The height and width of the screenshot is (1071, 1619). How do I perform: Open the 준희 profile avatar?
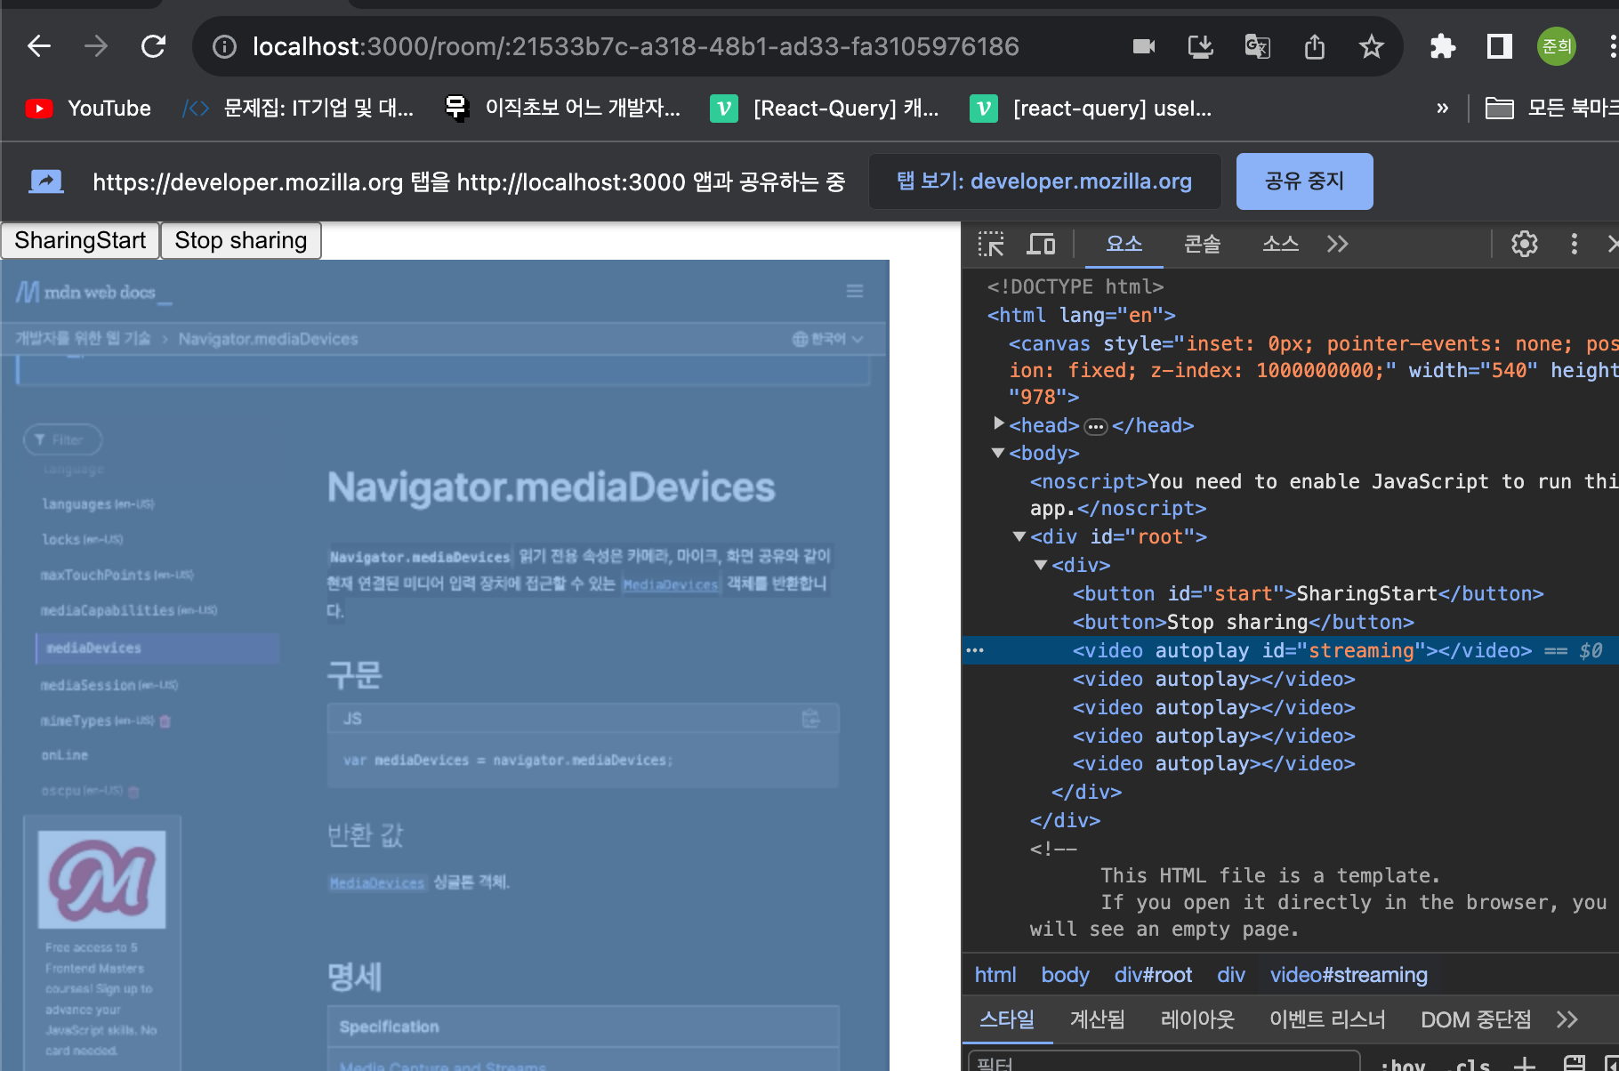[1557, 46]
